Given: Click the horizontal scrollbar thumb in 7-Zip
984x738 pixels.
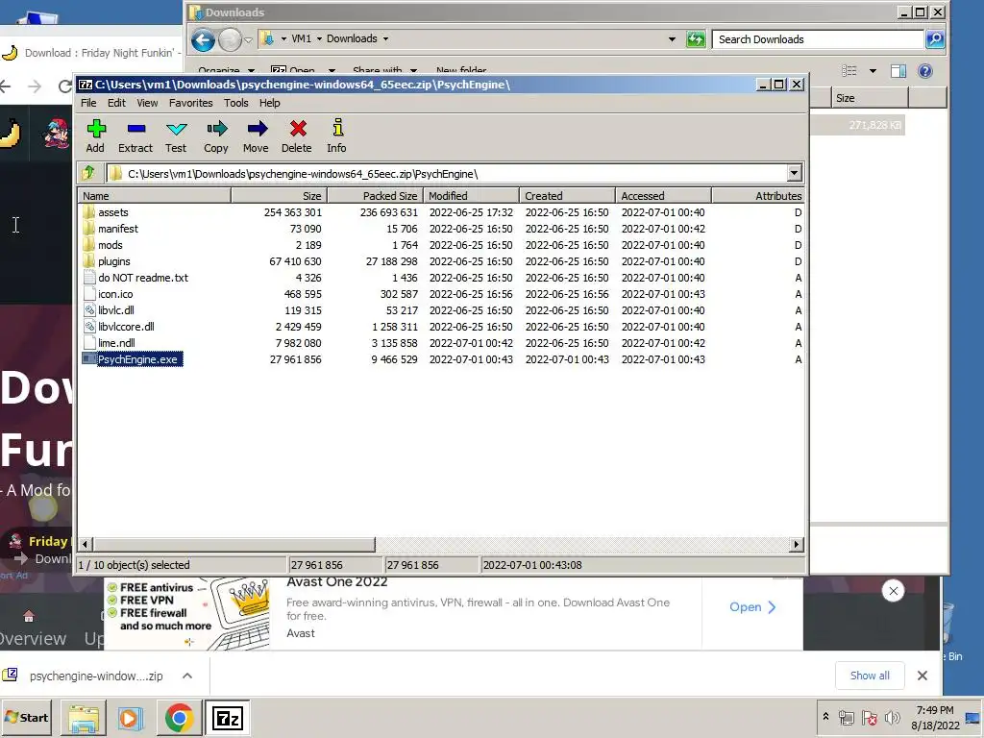Looking at the screenshot, I should pyautogui.click(x=234, y=544).
